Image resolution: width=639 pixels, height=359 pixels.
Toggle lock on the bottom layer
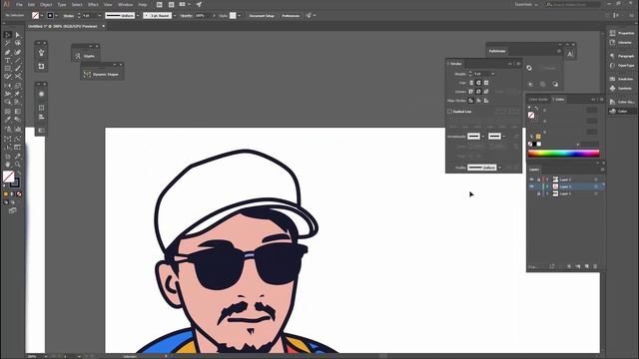point(539,193)
